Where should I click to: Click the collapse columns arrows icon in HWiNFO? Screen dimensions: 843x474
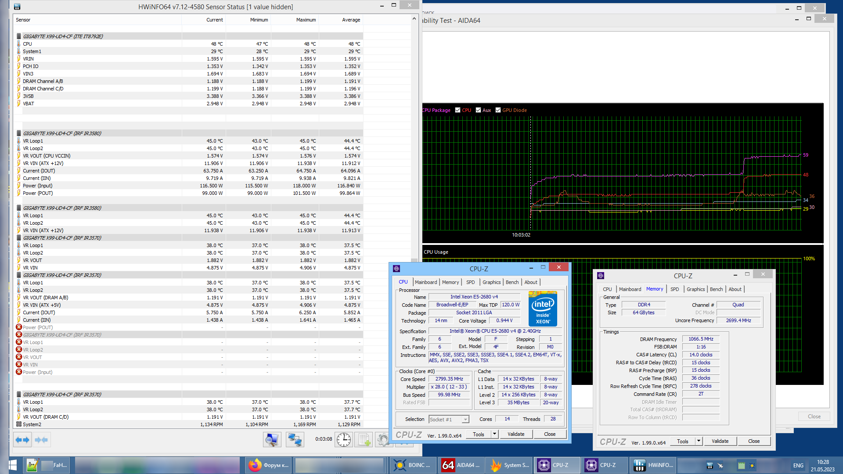[41, 440]
